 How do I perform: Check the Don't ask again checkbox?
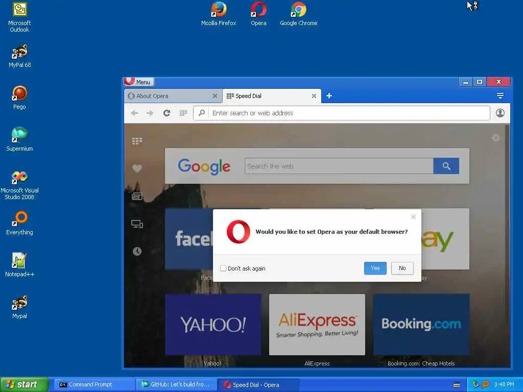(223, 268)
